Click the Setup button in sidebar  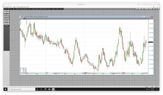7,11
